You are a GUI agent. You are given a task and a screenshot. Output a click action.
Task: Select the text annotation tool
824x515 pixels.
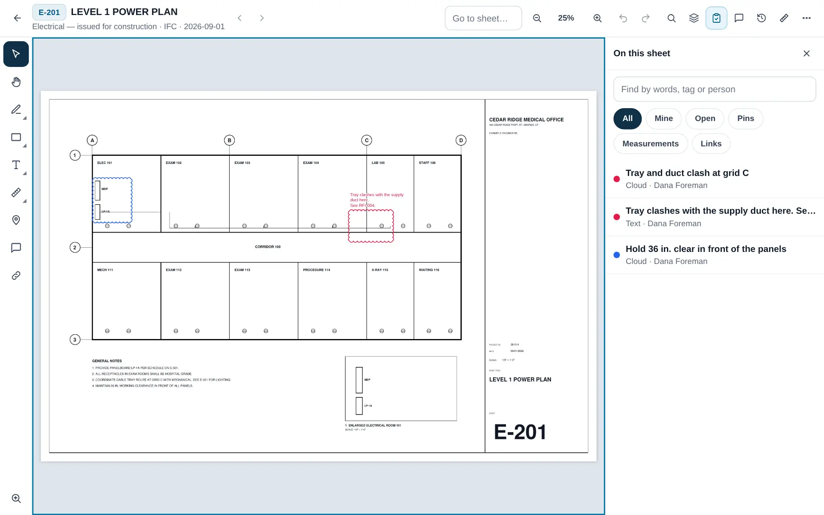pyautogui.click(x=16, y=165)
